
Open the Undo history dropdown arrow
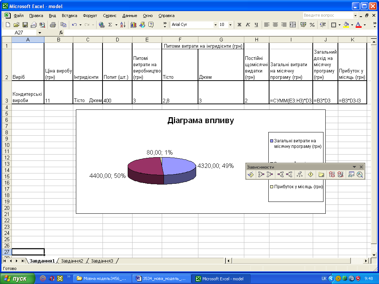click(80, 25)
